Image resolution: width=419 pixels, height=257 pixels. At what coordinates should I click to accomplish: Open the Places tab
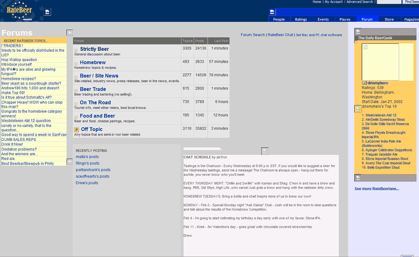[345, 19]
